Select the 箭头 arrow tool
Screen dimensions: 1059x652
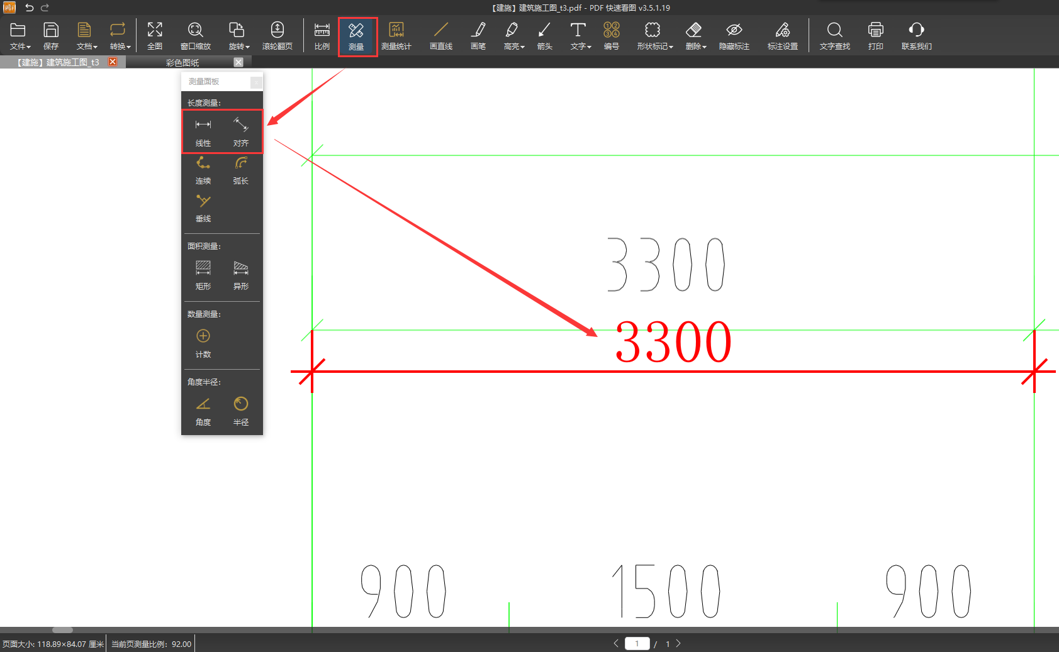tap(545, 36)
